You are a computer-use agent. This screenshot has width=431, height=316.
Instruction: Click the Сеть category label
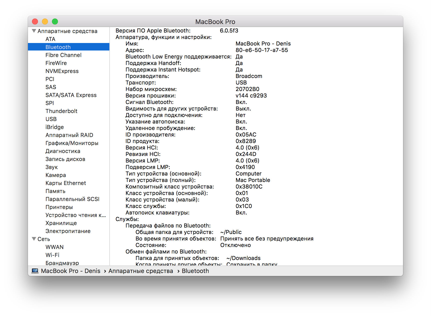coord(44,239)
